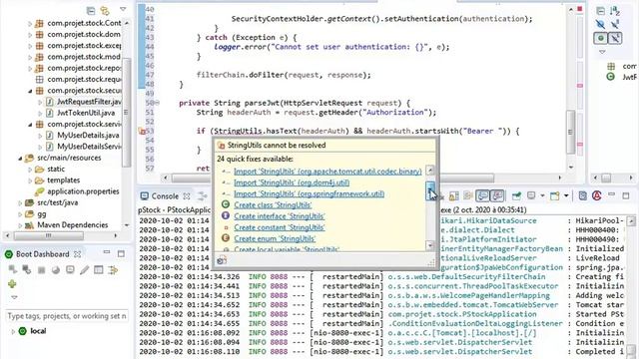Click the green plus icon in Boot Dashboard
Image resolution: width=639 pixels, height=359 pixels.
tap(12, 283)
